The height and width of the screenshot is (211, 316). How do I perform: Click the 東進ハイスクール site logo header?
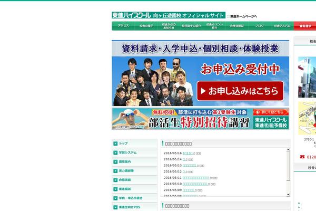click(x=169, y=15)
